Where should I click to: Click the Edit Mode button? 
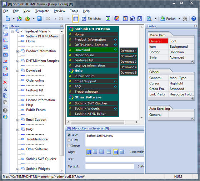(x=91, y=19)
